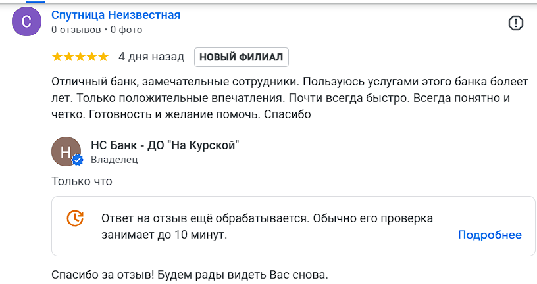
Task: Click the second yellow rating star
Action: pyautogui.click(x=68, y=57)
